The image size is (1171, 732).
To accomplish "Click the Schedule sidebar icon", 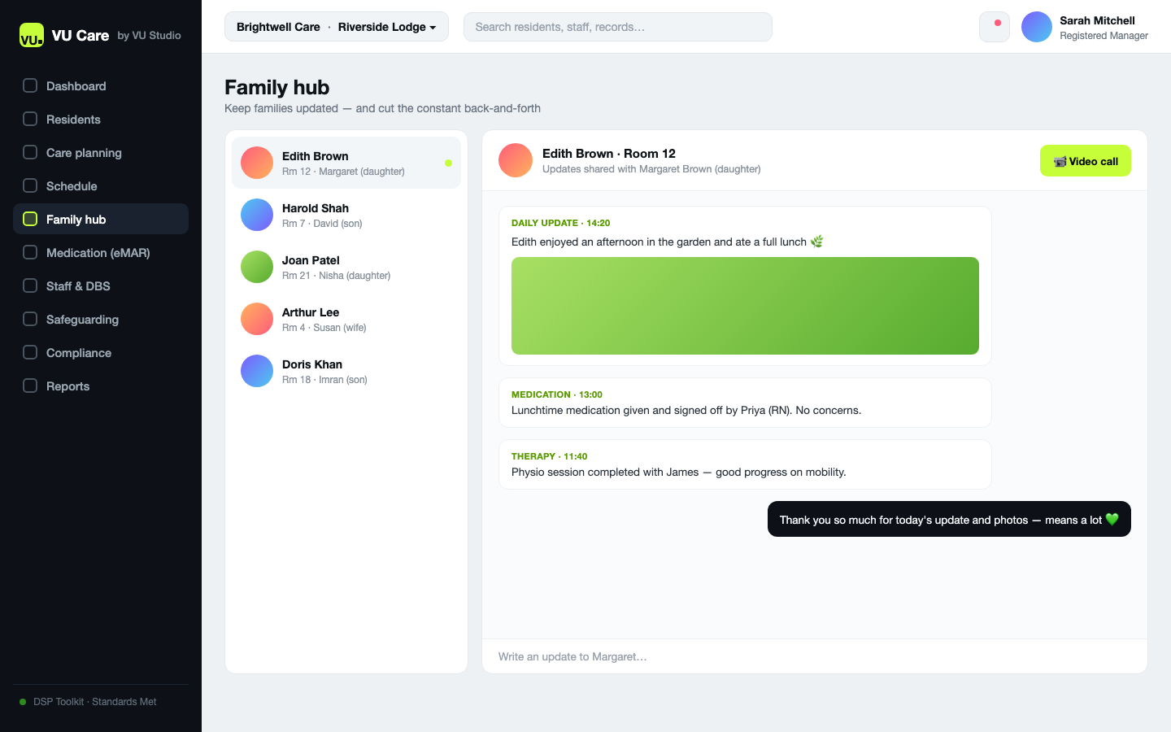I will click(x=30, y=185).
